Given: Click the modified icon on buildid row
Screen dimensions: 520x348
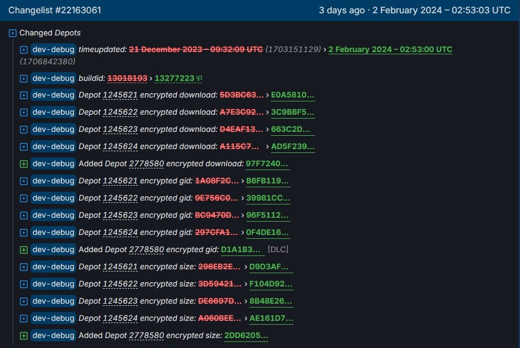Looking at the screenshot, I should click(x=24, y=78).
